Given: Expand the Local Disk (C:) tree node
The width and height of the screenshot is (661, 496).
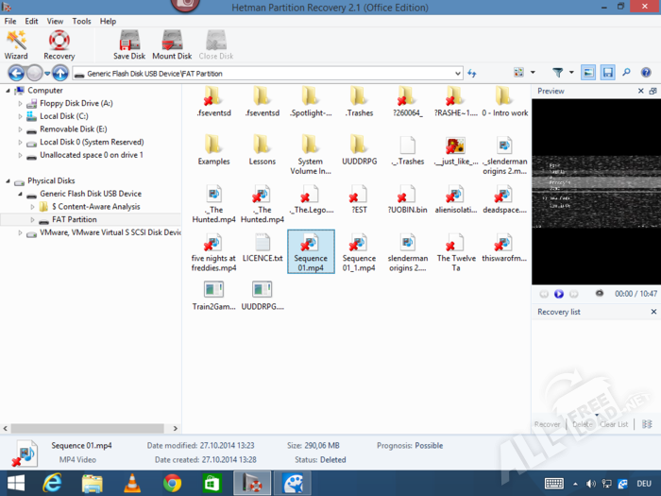Looking at the screenshot, I should click(x=21, y=116).
